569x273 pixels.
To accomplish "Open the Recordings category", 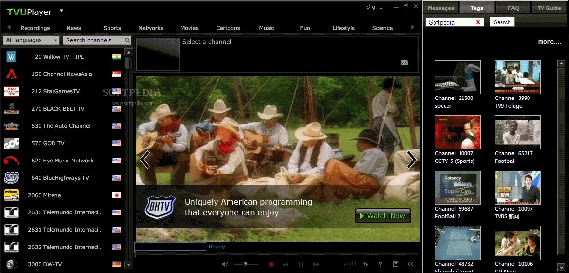I will click(x=35, y=28).
